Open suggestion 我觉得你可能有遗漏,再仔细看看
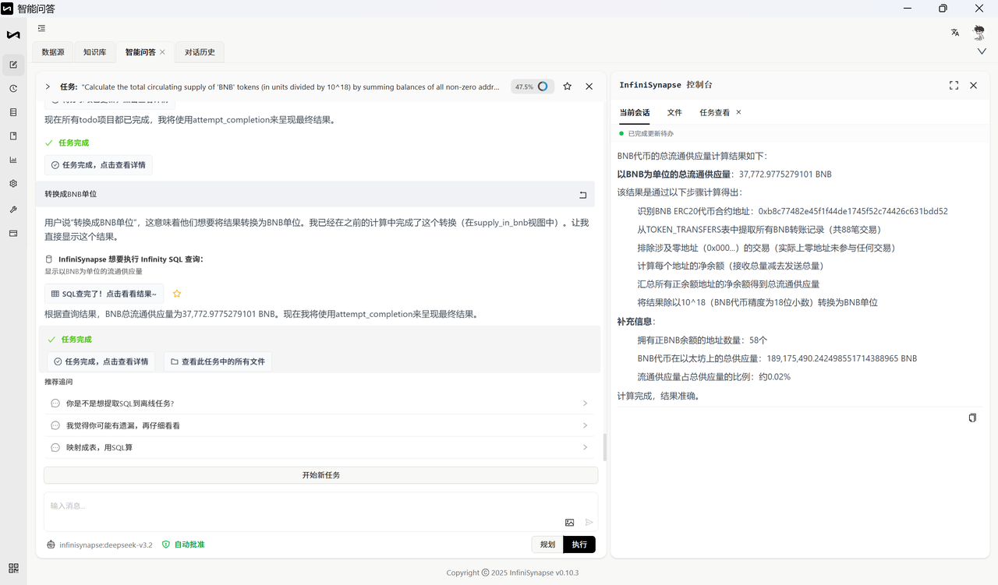Image resolution: width=998 pixels, height=585 pixels. click(x=320, y=425)
